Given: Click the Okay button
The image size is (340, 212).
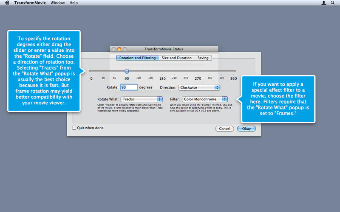Looking at the screenshot, I should tap(246, 128).
